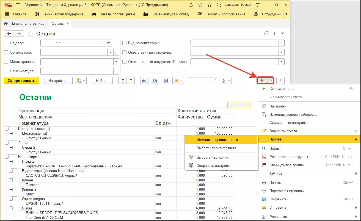361x221 pixels.
Task: Tick the 'Организация' filter checkbox
Action: tap(6, 53)
